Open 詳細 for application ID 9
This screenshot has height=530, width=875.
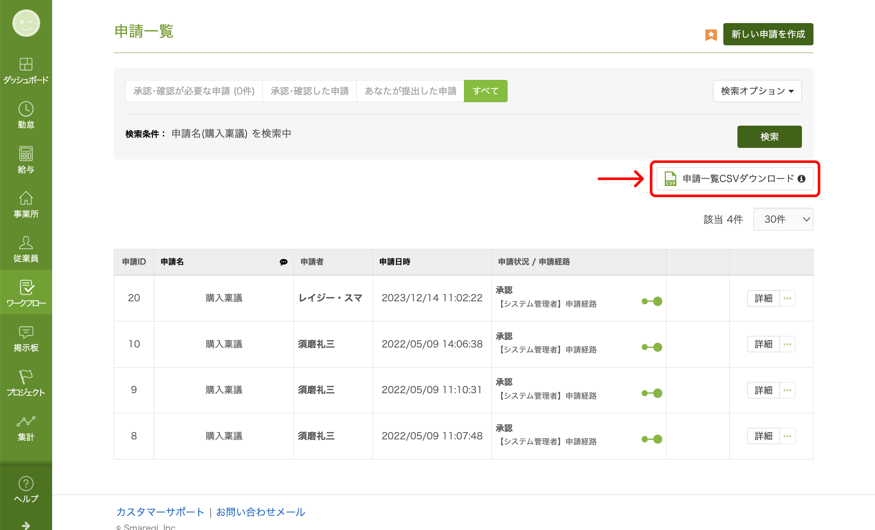(763, 390)
